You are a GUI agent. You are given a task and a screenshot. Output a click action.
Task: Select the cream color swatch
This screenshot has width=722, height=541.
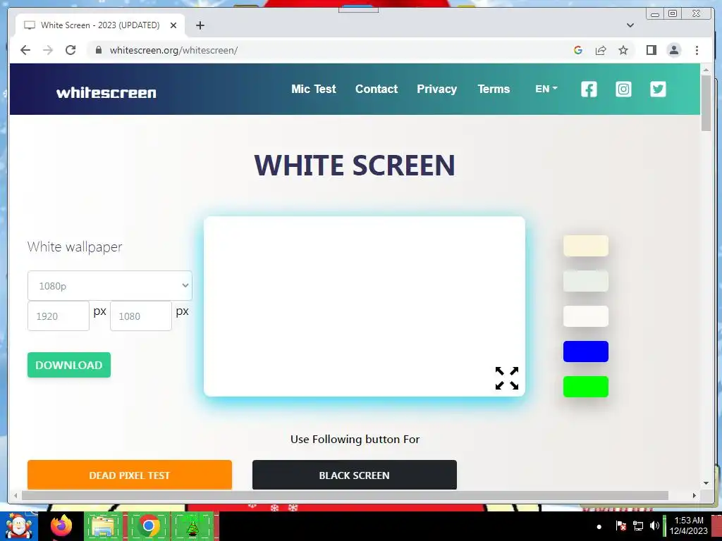click(586, 246)
